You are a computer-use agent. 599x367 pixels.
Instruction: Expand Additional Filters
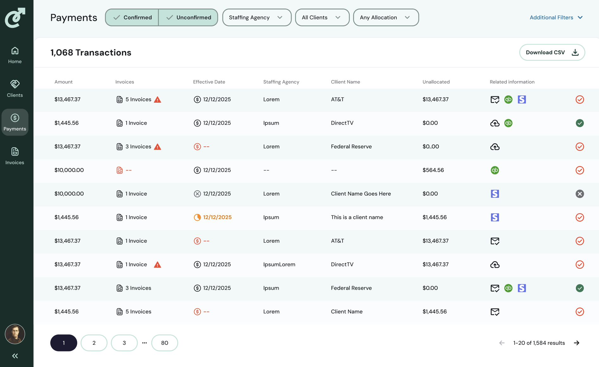[x=556, y=17]
